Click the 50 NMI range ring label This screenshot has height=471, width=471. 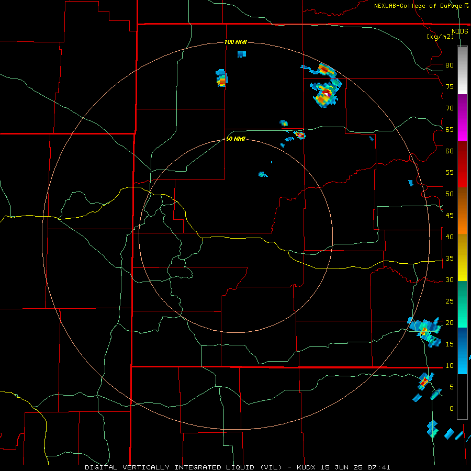[236, 139]
